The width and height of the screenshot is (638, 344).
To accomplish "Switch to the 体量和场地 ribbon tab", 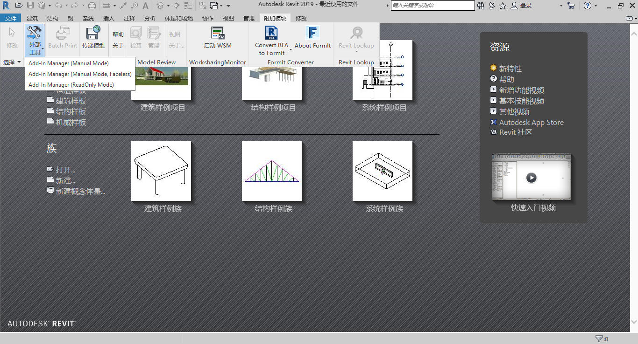I will [x=179, y=18].
